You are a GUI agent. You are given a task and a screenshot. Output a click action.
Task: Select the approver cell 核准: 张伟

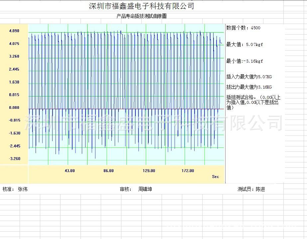pyautogui.click(x=15, y=189)
